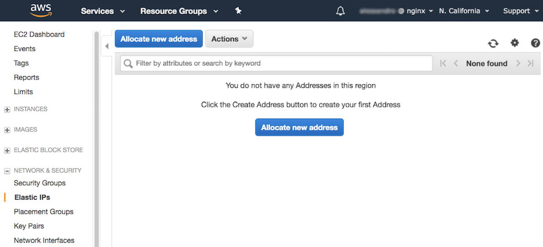This screenshot has width=543, height=247.
Task: Click the centered Allocate new address button
Action: 299,127
